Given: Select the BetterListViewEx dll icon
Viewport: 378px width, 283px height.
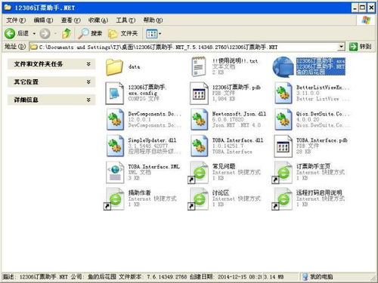Looking at the screenshot, I should coord(283,93).
